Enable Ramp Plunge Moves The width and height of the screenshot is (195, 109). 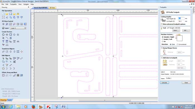click(162, 48)
